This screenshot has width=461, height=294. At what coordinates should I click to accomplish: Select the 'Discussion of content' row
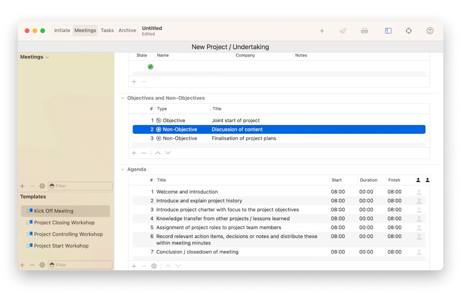pyautogui.click(x=279, y=129)
